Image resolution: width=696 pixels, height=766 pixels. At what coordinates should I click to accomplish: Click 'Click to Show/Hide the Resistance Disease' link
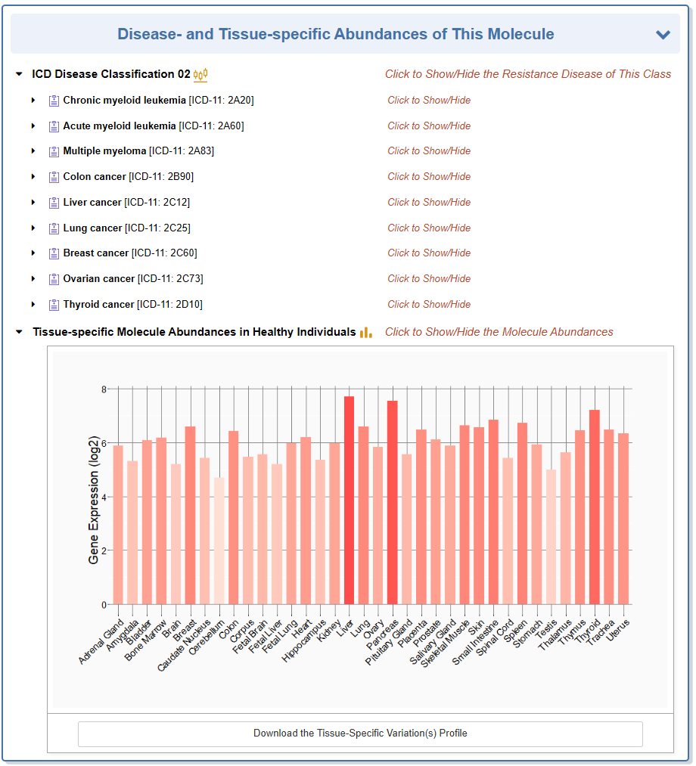click(527, 74)
